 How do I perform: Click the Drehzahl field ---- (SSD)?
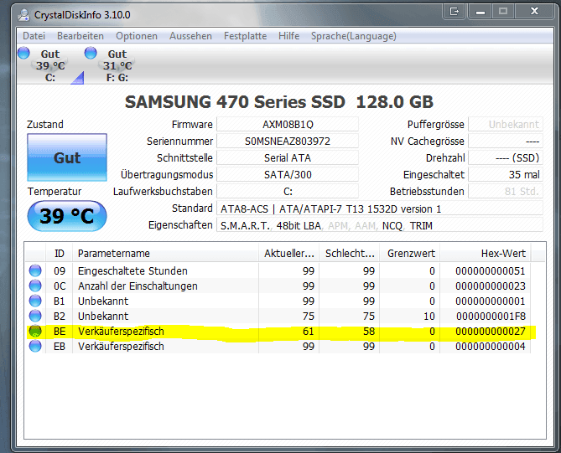click(506, 158)
